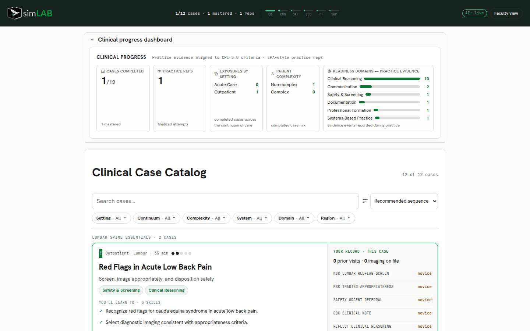Open the Setting filter dropdown
530x331 pixels.
coord(112,218)
